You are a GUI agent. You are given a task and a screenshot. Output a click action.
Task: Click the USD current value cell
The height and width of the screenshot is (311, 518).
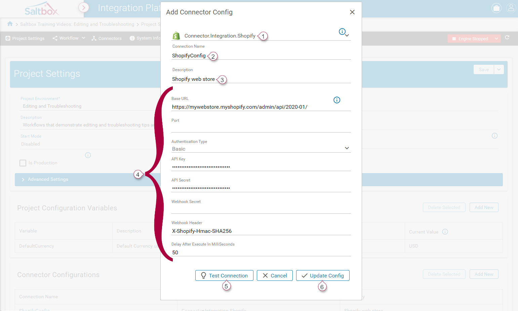click(454, 246)
